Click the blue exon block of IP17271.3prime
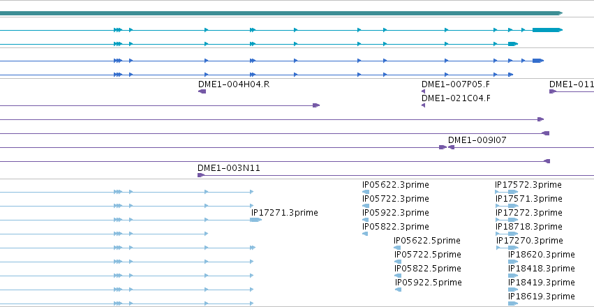Viewport: 594px width, 307px height. [255, 220]
